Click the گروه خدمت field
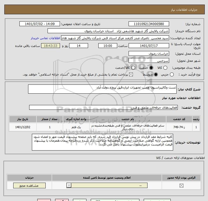The width and height of the screenshot is (208, 201). [103, 107]
